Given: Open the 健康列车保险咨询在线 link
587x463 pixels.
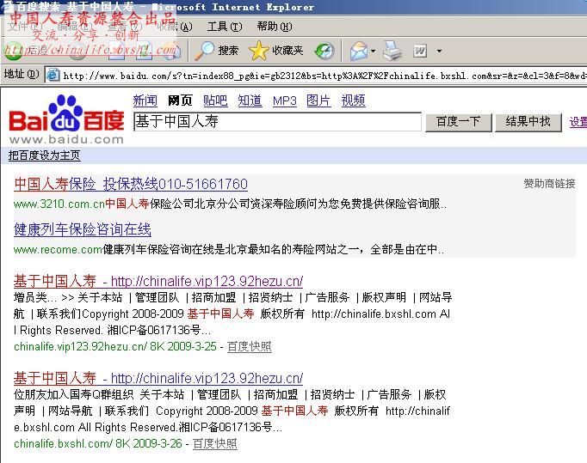Looking at the screenshot, I should (83, 229).
